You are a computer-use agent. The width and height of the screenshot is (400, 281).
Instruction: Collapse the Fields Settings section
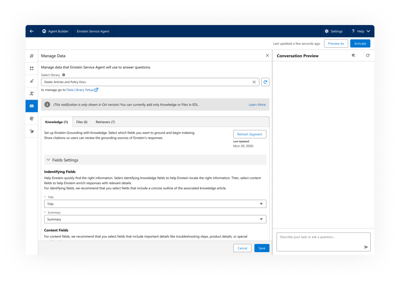tap(48, 159)
